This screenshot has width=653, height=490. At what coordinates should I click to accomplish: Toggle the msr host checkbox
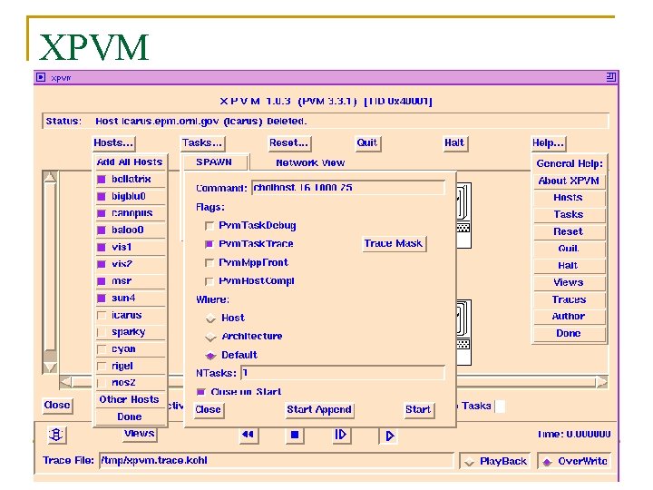coord(102,281)
